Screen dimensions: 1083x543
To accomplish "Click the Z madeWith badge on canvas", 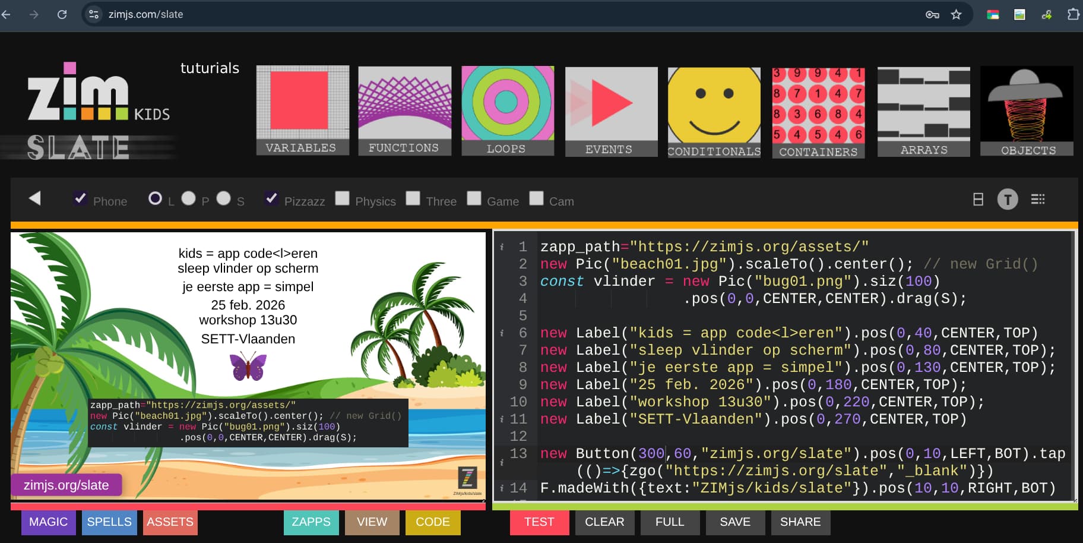I will [x=467, y=479].
